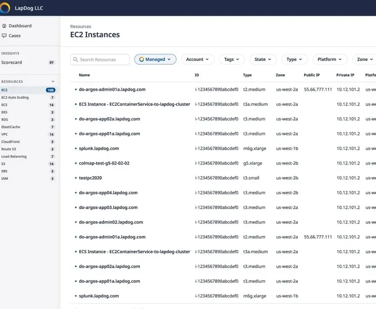Click the Resources breadcrumb link
The height and width of the screenshot is (309, 376).
pyautogui.click(x=81, y=26)
